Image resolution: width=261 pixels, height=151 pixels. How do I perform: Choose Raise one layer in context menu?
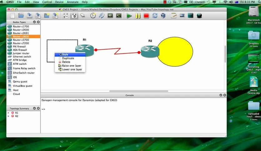click(70, 66)
